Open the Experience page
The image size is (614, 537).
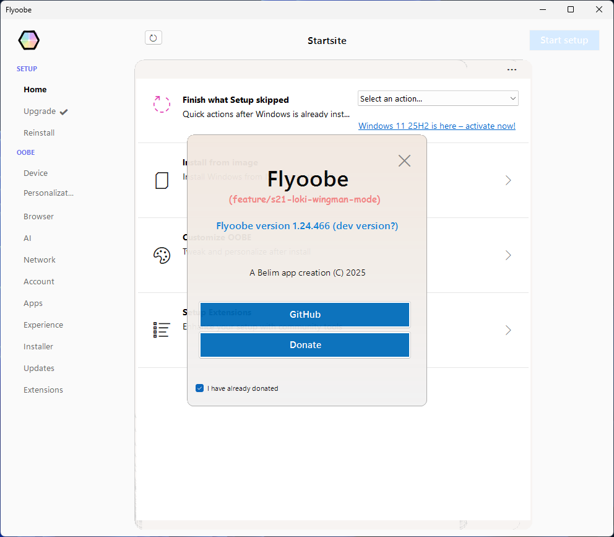coord(43,325)
